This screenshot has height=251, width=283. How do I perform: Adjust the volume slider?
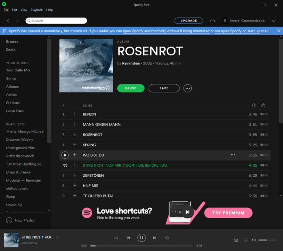268,240
